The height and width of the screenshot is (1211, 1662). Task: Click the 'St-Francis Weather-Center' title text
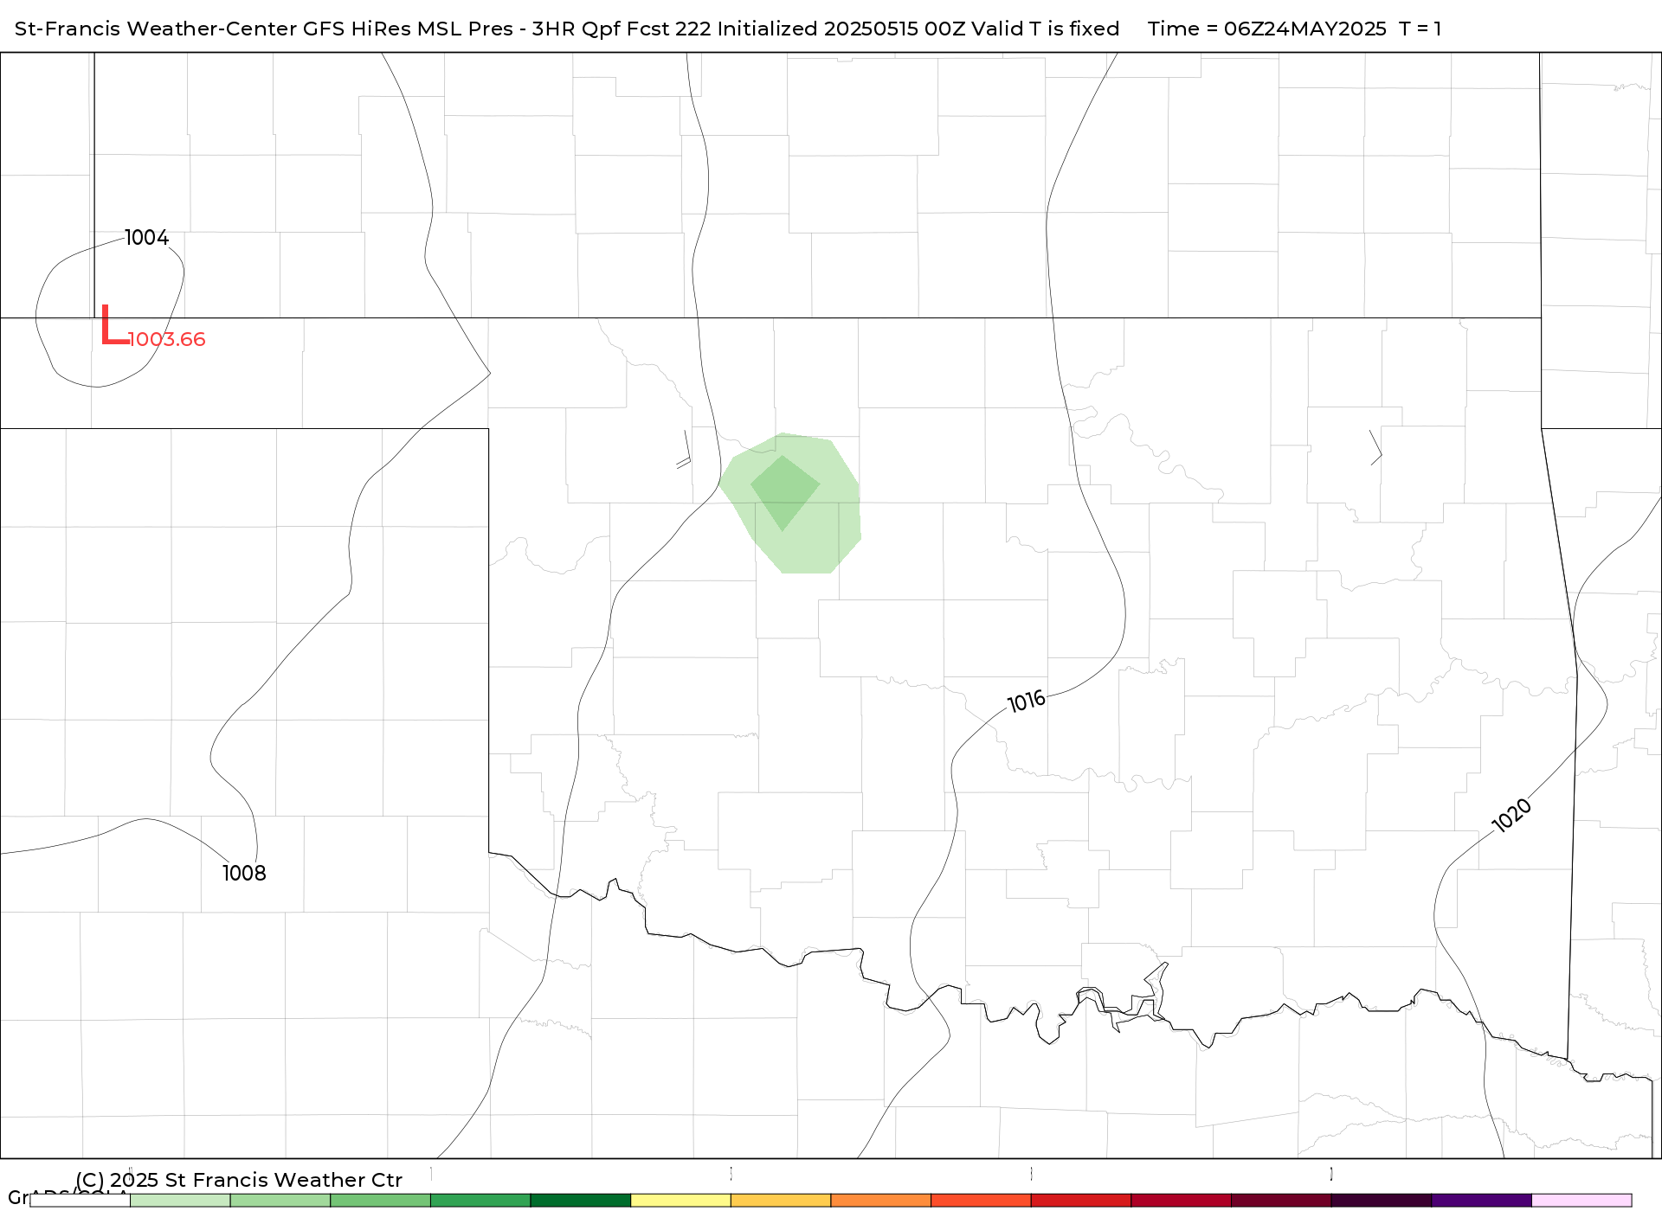157,29
